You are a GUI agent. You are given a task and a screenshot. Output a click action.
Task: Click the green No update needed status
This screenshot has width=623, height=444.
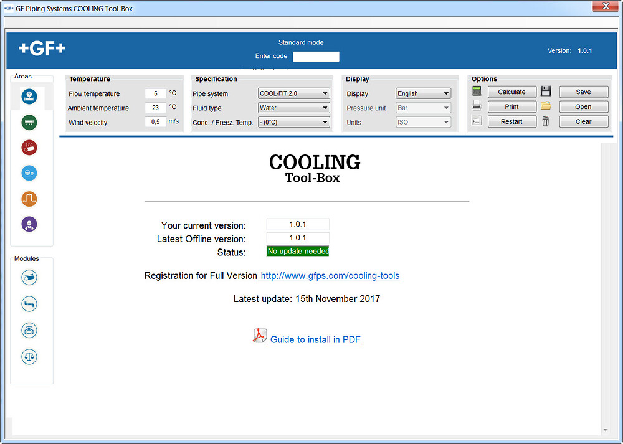298,251
